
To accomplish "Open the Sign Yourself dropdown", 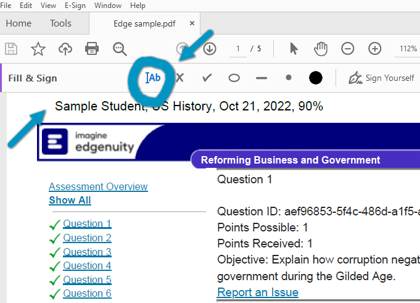I will tap(382, 78).
